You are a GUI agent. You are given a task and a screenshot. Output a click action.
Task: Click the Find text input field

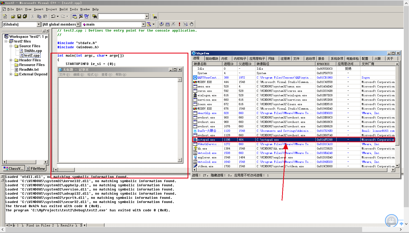[121, 16]
